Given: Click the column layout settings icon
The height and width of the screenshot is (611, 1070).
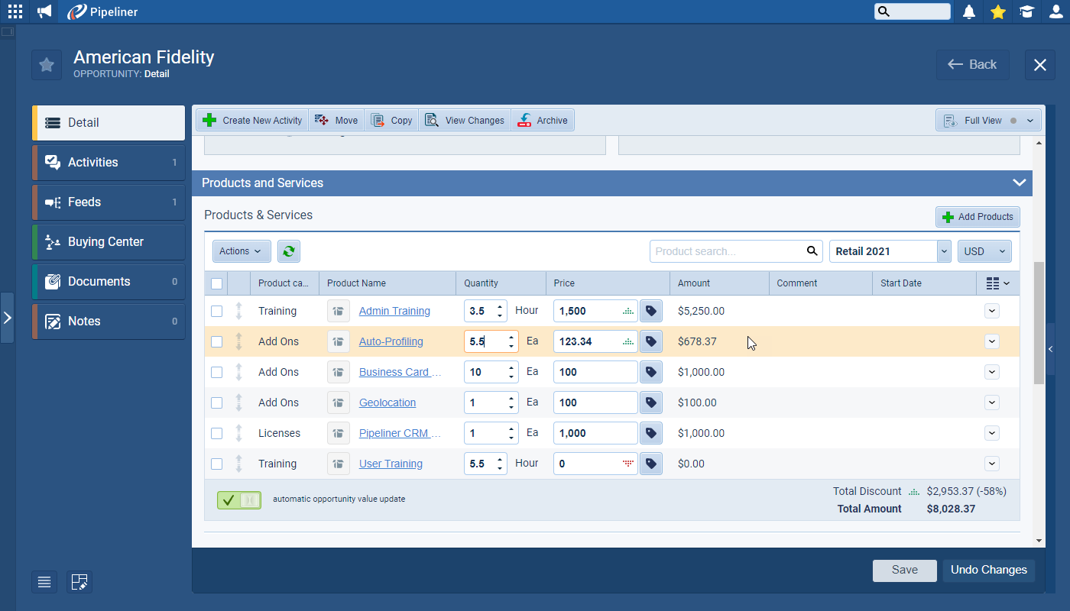Looking at the screenshot, I should coord(997,283).
